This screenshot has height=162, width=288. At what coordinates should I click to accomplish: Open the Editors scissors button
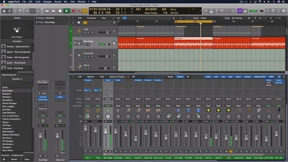pyautogui.click(x=38, y=11)
